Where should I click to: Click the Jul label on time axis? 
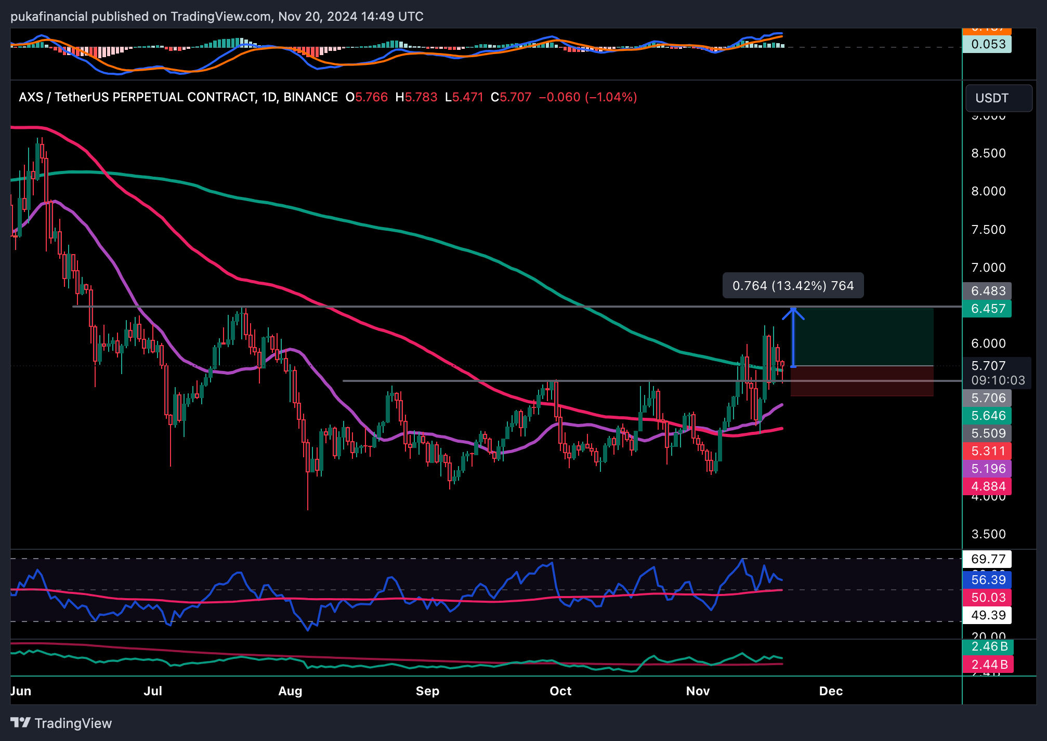coord(153,691)
